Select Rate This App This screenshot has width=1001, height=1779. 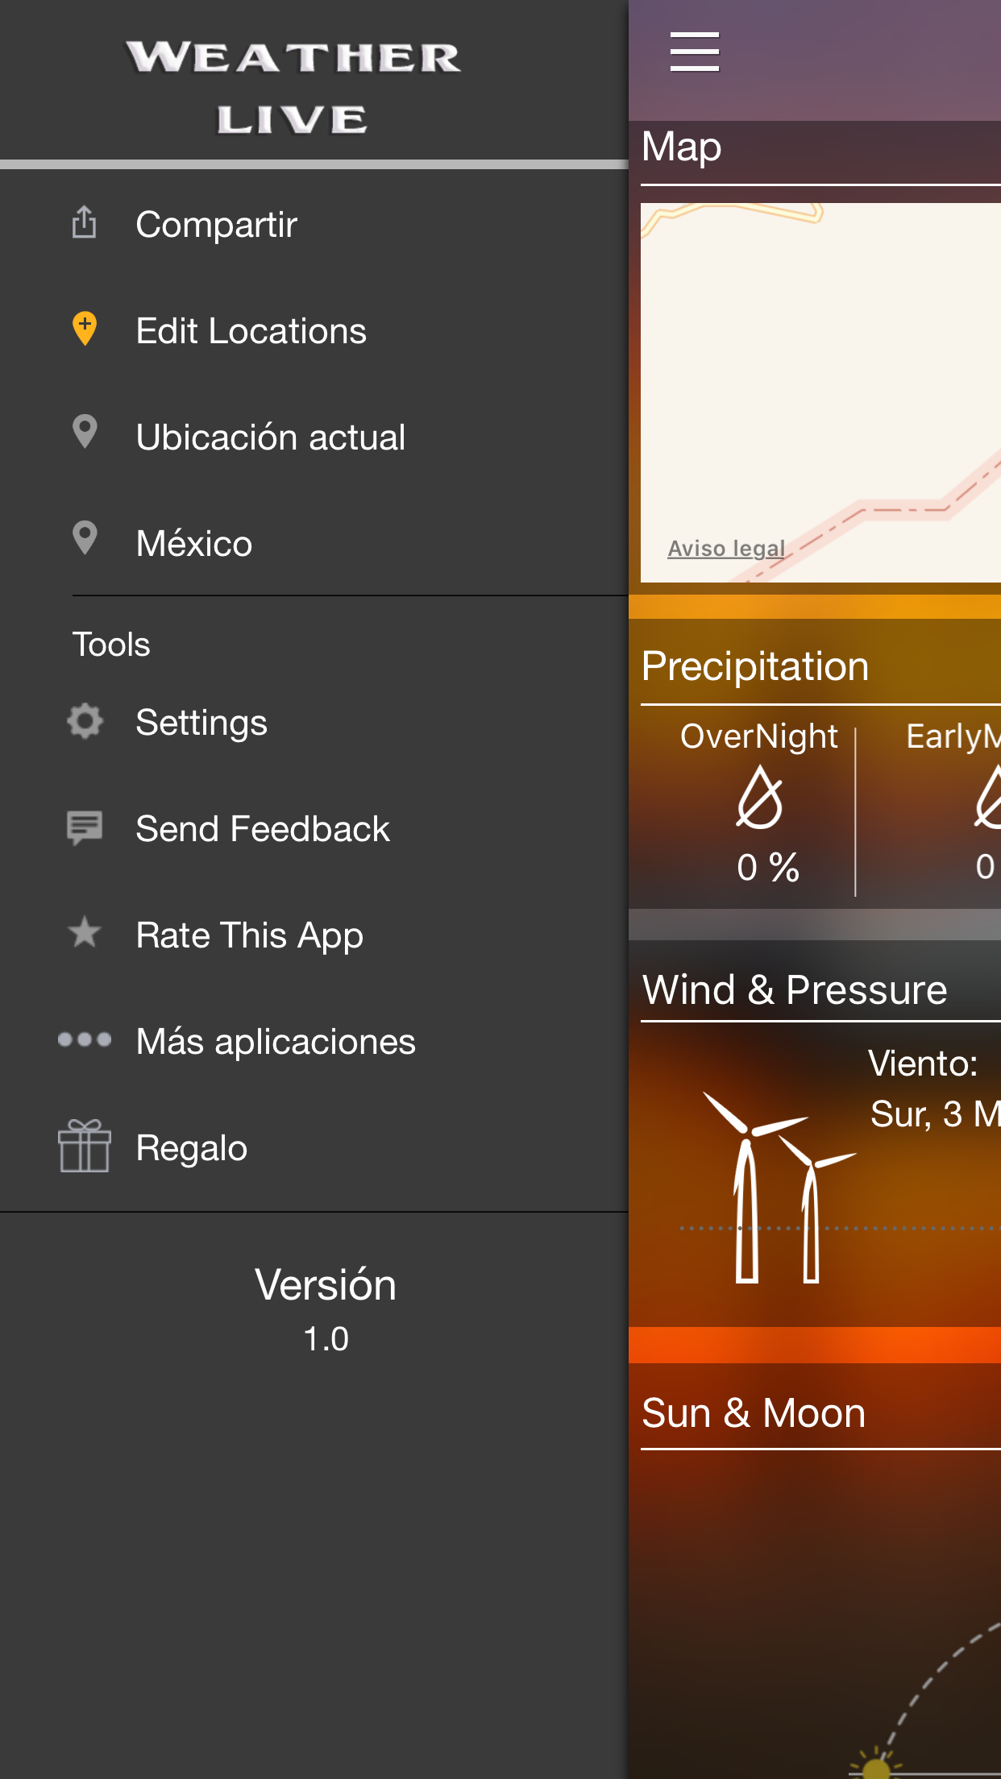tap(249, 935)
